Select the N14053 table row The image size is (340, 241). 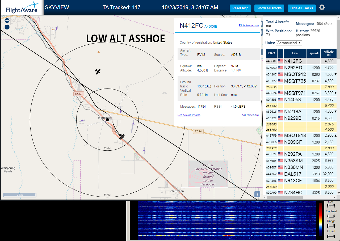[301, 100]
